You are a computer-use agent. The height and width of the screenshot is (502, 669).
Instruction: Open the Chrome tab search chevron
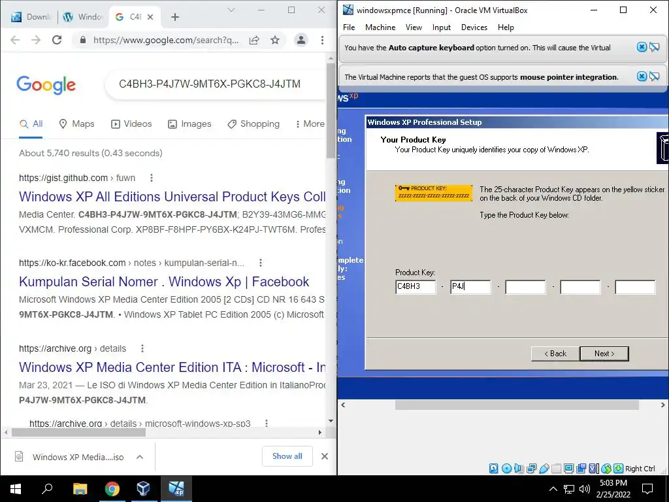[x=231, y=10]
